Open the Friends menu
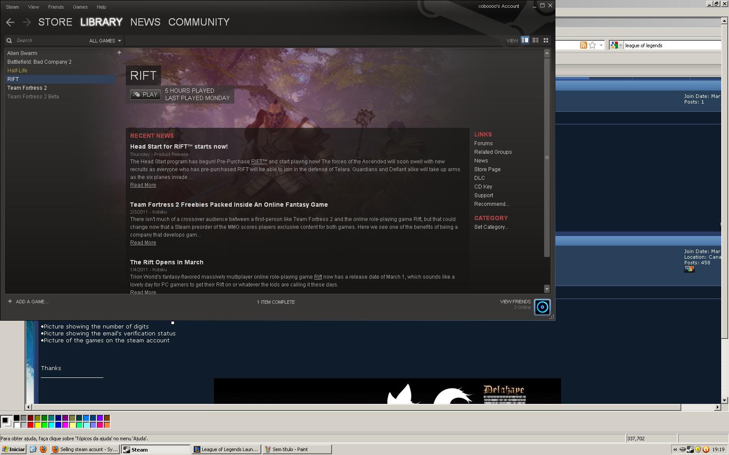729x455 pixels. (x=56, y=7)
